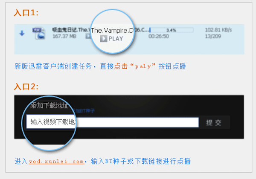Click the video download address input field
The image size is (256, 179).
point(112,122)
